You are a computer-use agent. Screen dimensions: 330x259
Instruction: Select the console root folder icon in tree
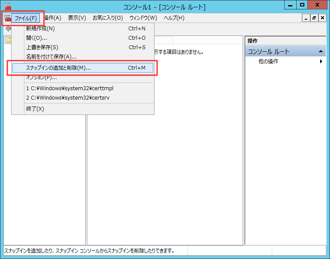coord(8,40)
